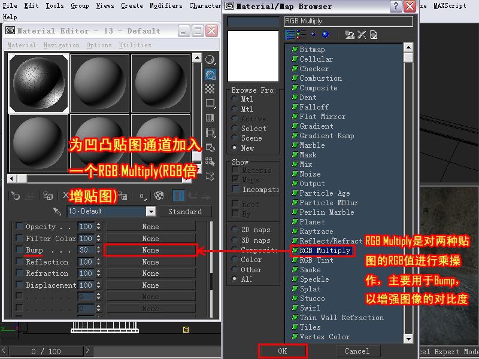Click Reflection amount spinner arrows
The image size is (479, 359).
click(x=98, y=261)
